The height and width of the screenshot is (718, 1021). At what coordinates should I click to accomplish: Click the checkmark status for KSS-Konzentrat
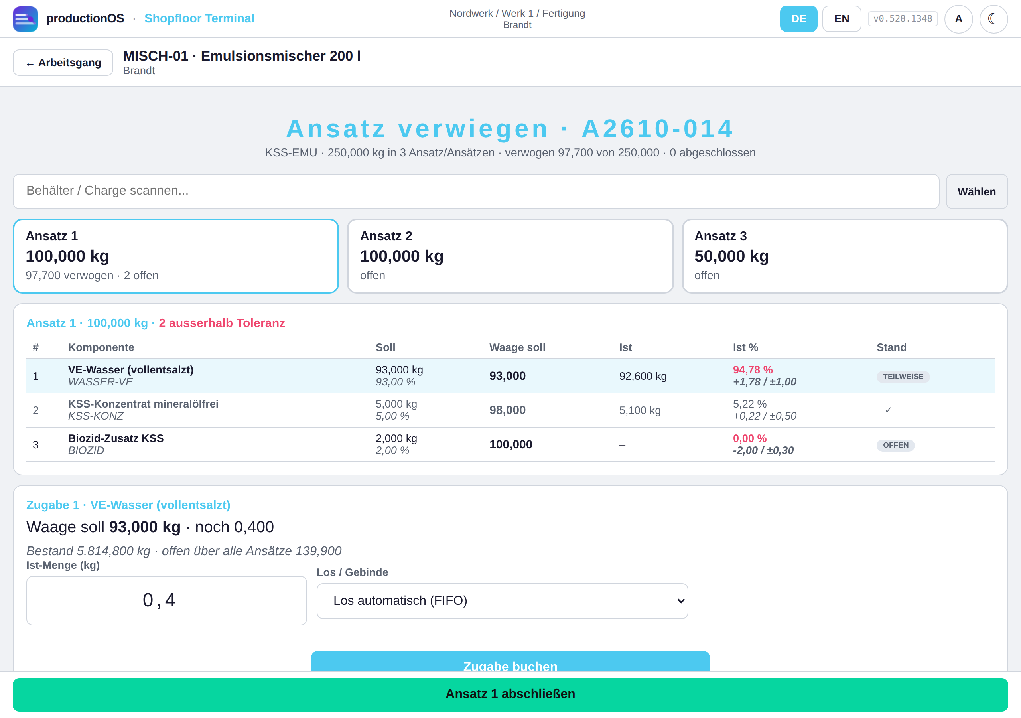click(888, 410)
